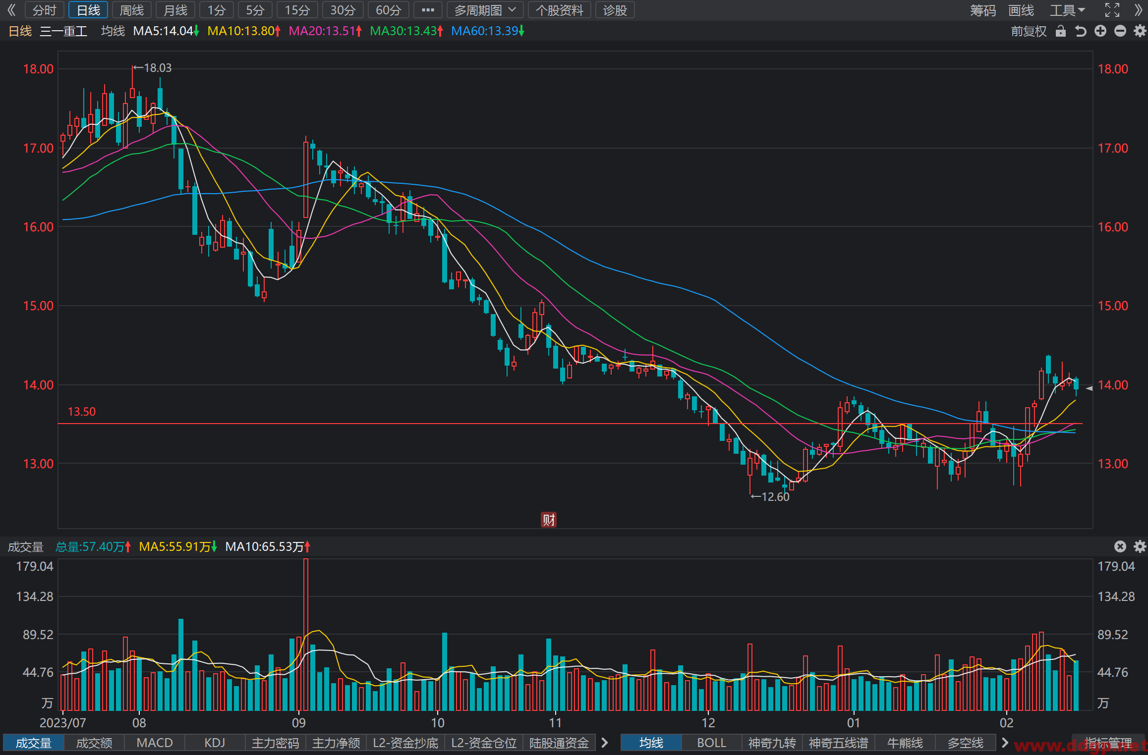Zoom in with the plus circle icon
Viewport: 1148px width, 755px height.
pos(1100,31)
